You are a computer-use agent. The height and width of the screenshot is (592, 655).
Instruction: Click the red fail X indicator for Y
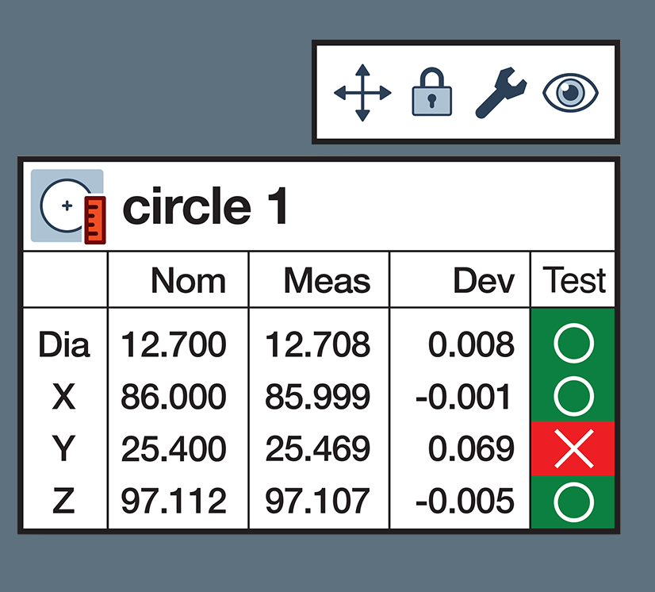pos(573,449)
